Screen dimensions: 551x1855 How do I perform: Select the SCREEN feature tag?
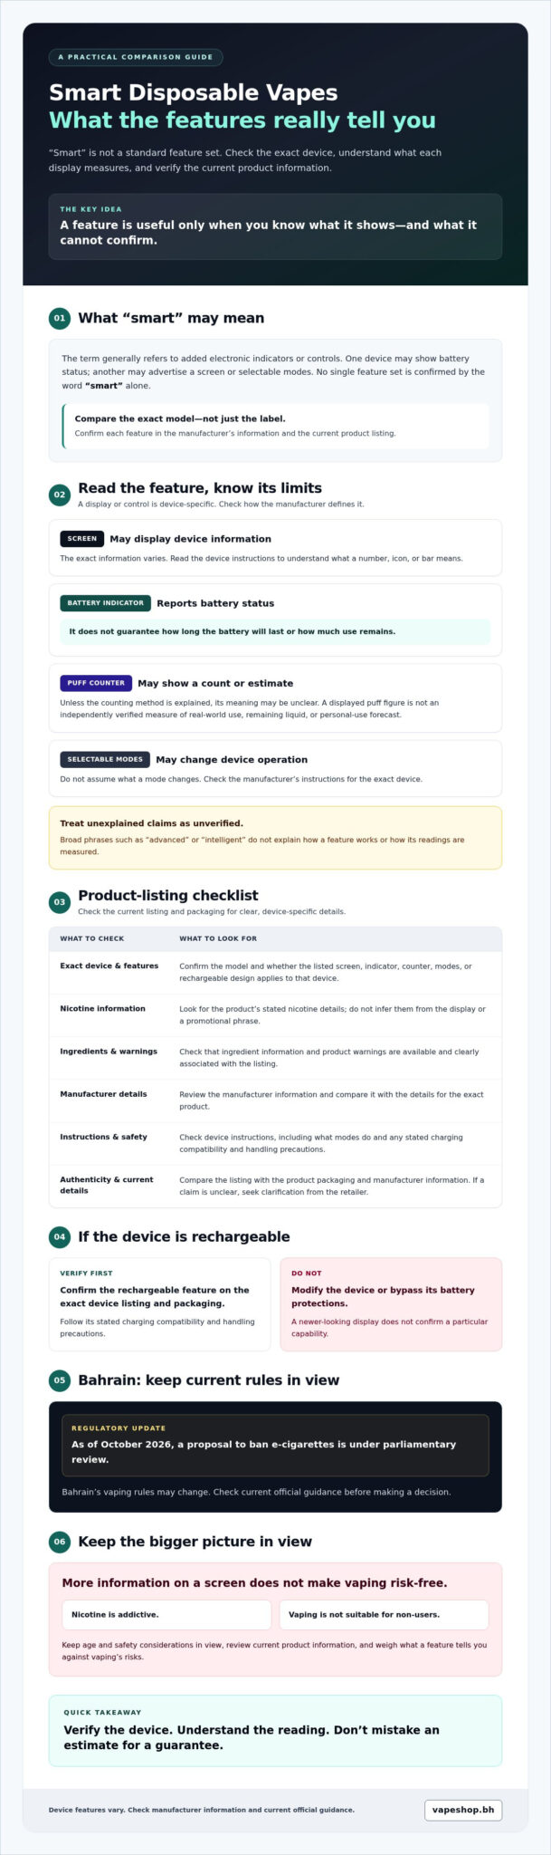(x=81, y=538)
